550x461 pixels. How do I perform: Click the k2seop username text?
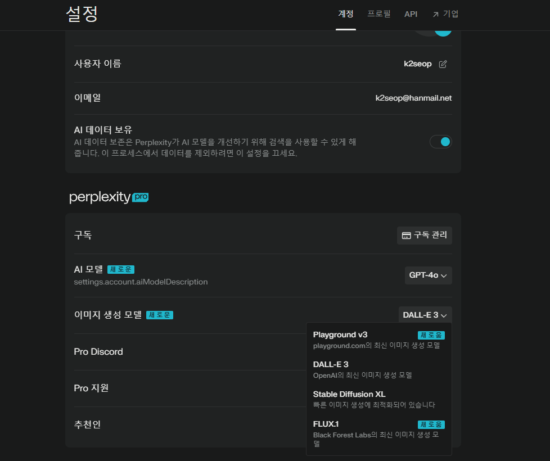coord(417,64)
